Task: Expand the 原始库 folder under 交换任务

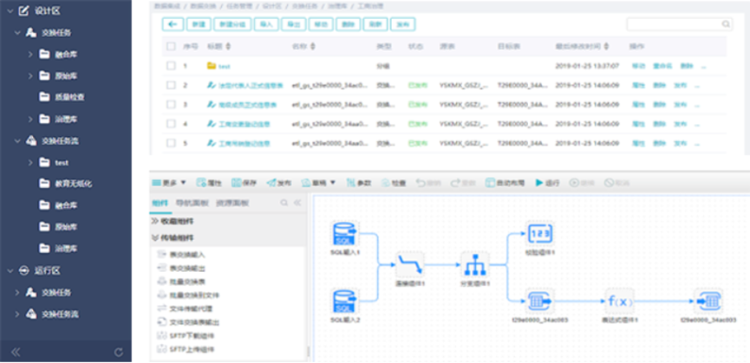Action: coord(30,75)
